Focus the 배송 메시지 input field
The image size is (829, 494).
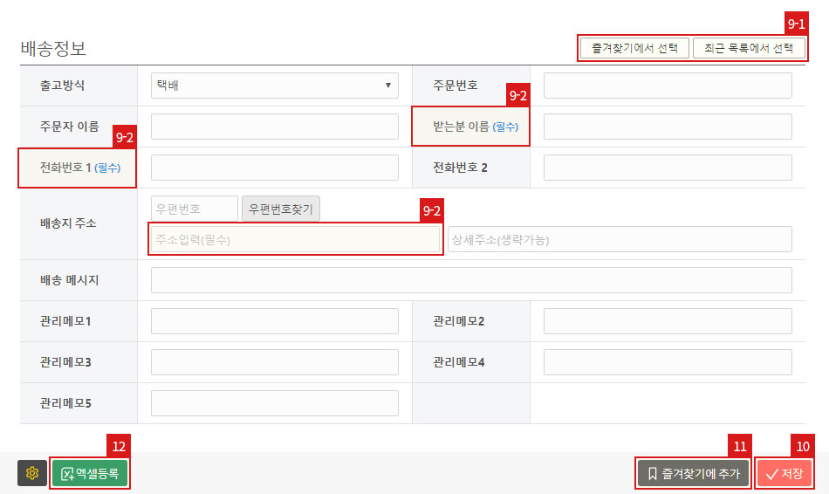pos(471,280)
